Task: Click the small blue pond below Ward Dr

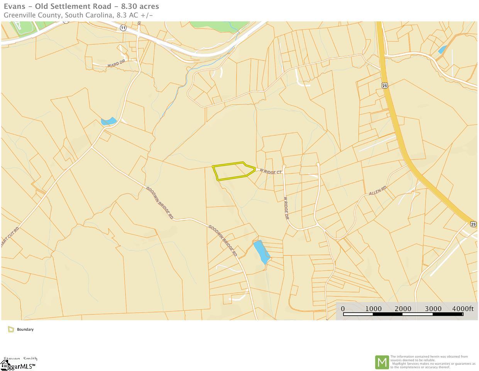Action: (108, 121)
